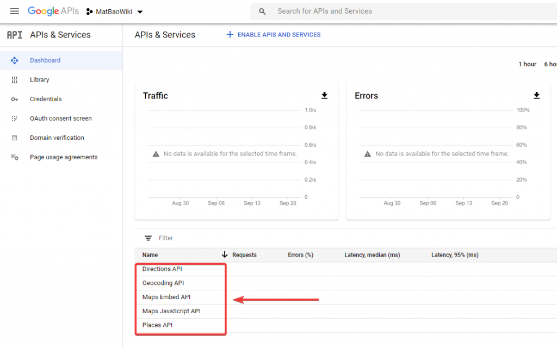Open the Places API entry
The height and width of the screenshot is (348, 557).
(x=157, y=325)
